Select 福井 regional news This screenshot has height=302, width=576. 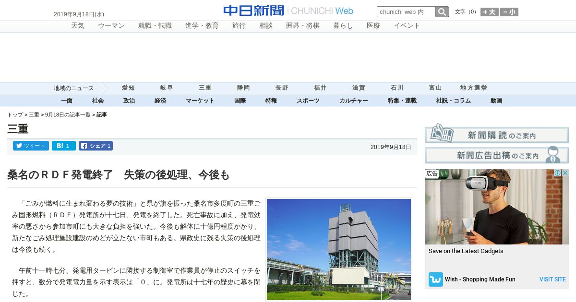pyautogui.click(x=320, y=88)
